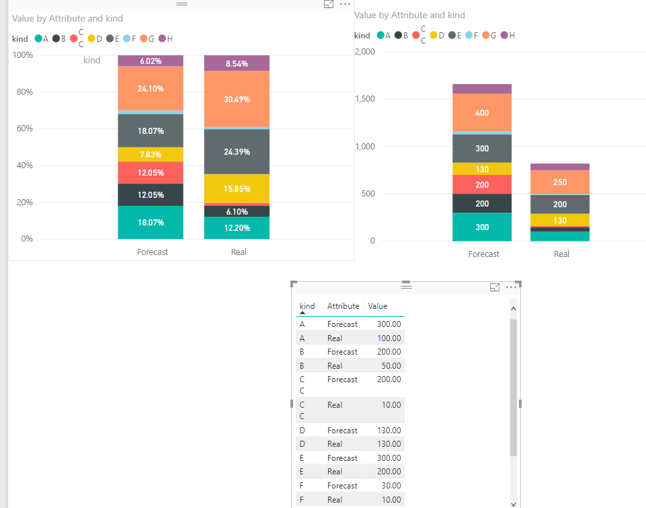
Task: Click Real axis label in right chart
Action: coord(561,254)
